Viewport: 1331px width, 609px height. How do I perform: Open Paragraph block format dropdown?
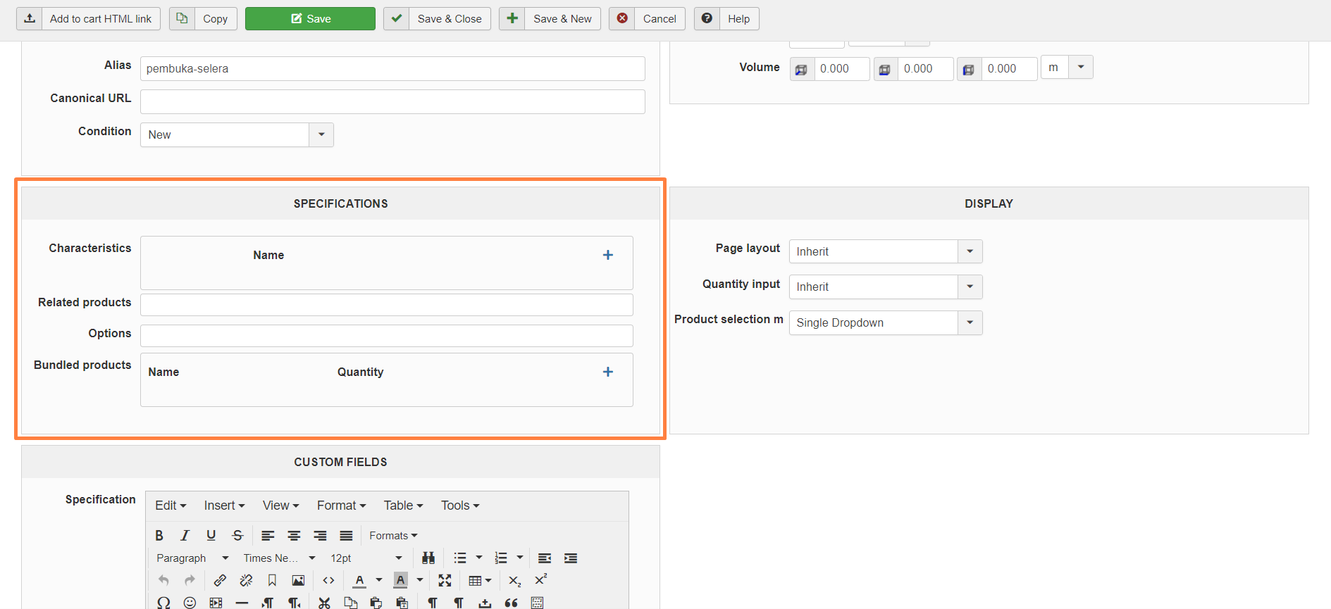click(192, 558)
